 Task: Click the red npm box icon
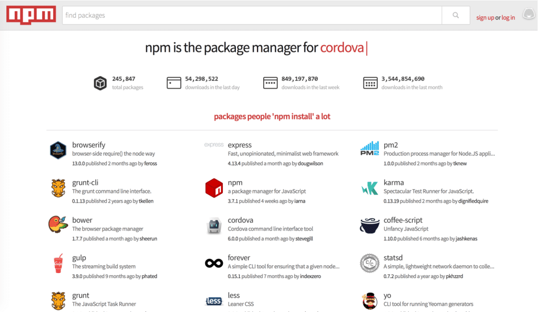[214, 188]
